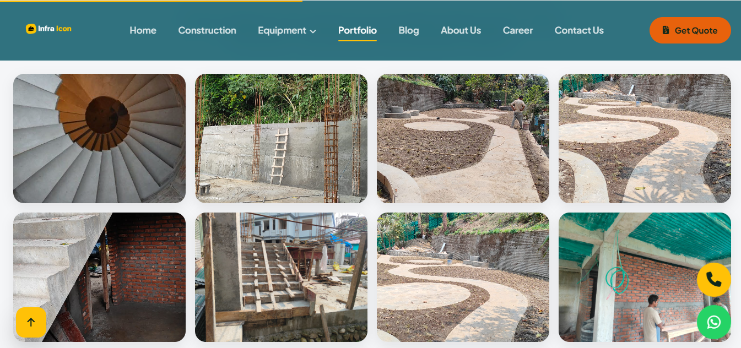Expand the Equipment dropdown chevron
741x348 pixels.
click(313, 31)
